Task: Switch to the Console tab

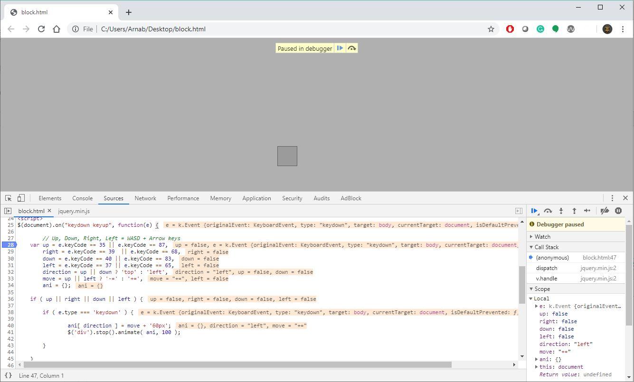Action: (82, 198)
